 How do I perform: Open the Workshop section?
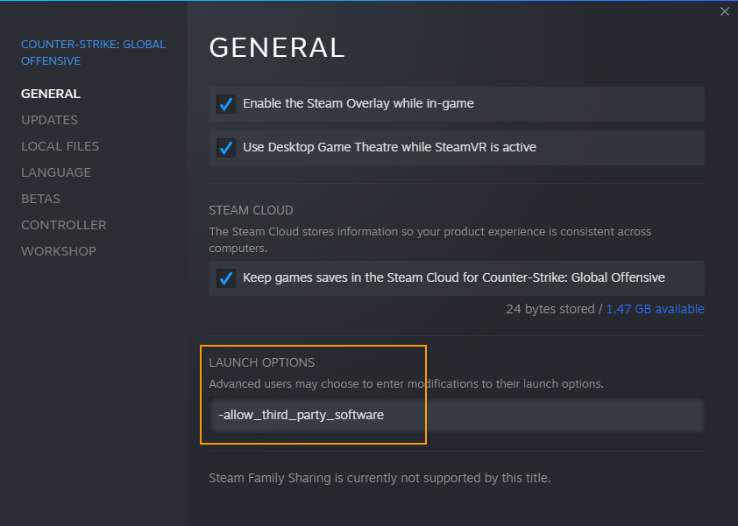tap(59, 251)
